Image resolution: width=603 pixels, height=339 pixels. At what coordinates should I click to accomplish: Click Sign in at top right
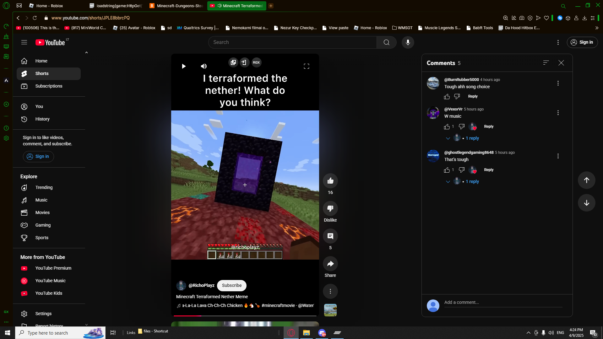point(582,42)
